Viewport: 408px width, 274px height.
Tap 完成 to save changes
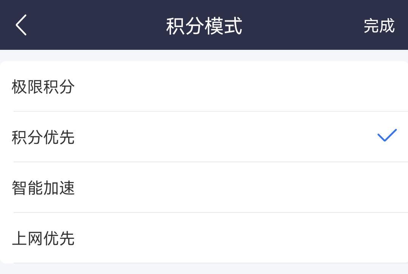click(x=380, y=25)
